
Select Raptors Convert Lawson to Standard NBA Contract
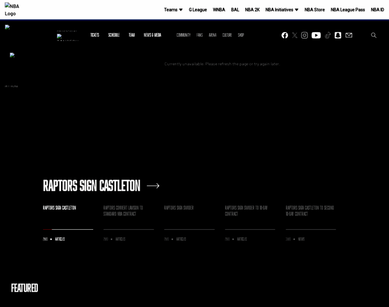tap(123, 211)
